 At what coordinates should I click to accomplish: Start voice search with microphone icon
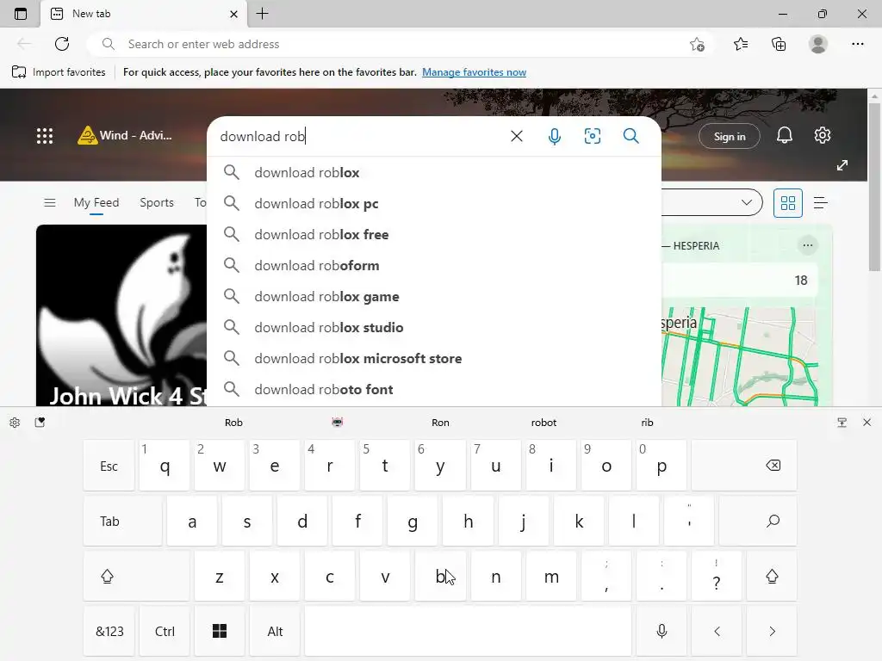pos(554,136)
